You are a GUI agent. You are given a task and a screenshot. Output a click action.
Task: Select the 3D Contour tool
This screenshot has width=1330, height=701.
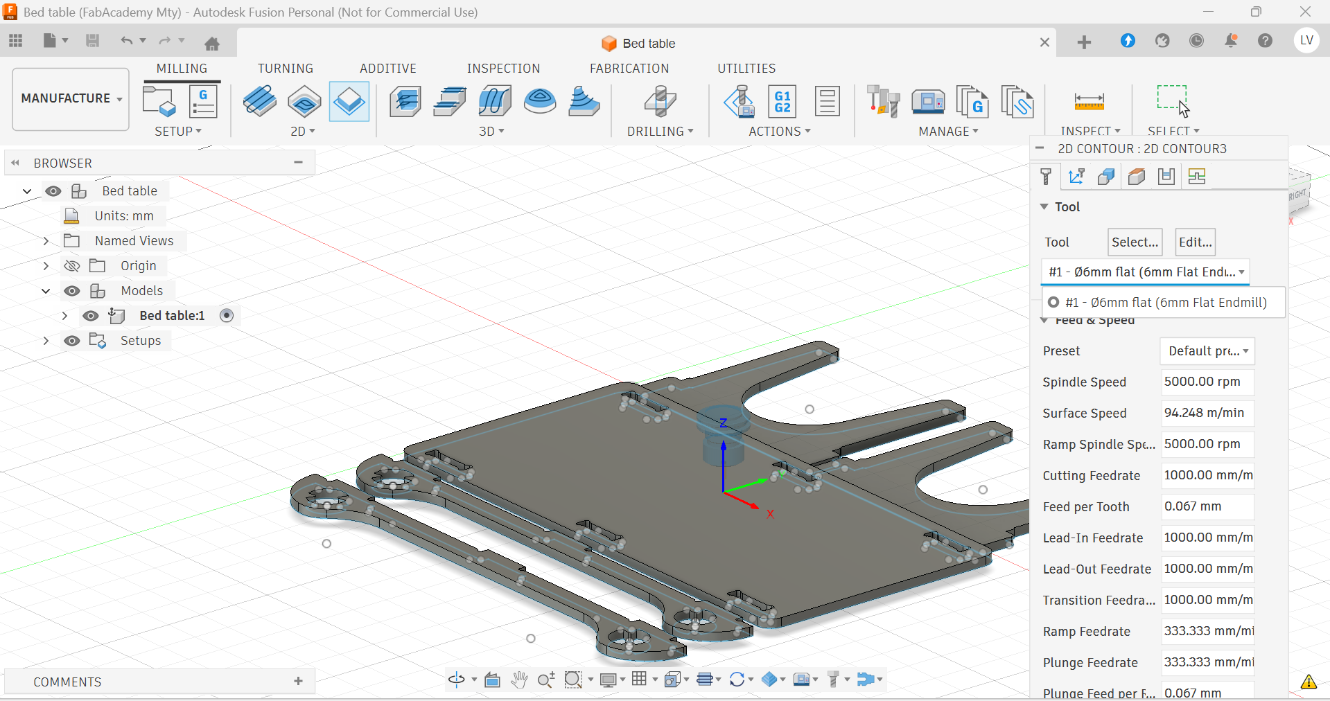pyautogui.click(x=540, y=101)
